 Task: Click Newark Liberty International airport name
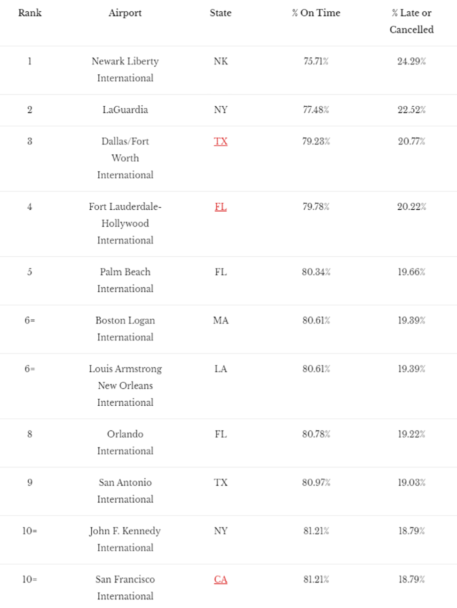(x=125, y=70)
